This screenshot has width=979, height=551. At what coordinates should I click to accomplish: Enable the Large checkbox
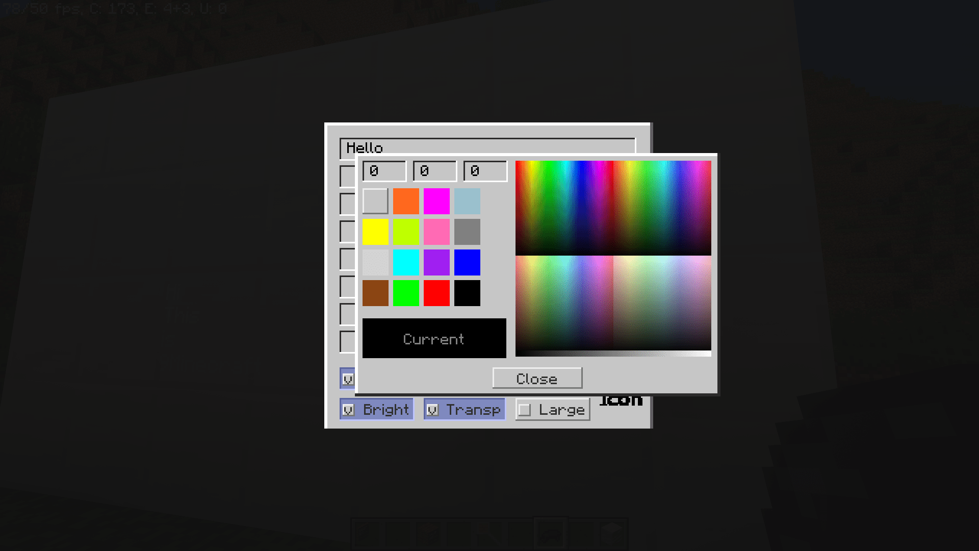pos(525,410)
